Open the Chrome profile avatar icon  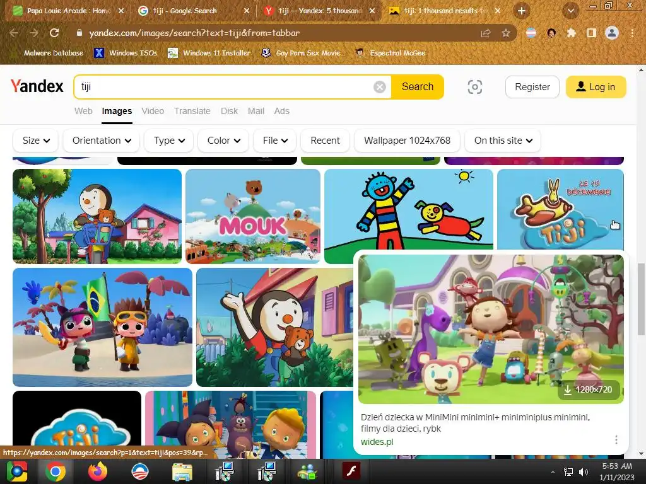(612, 33)
